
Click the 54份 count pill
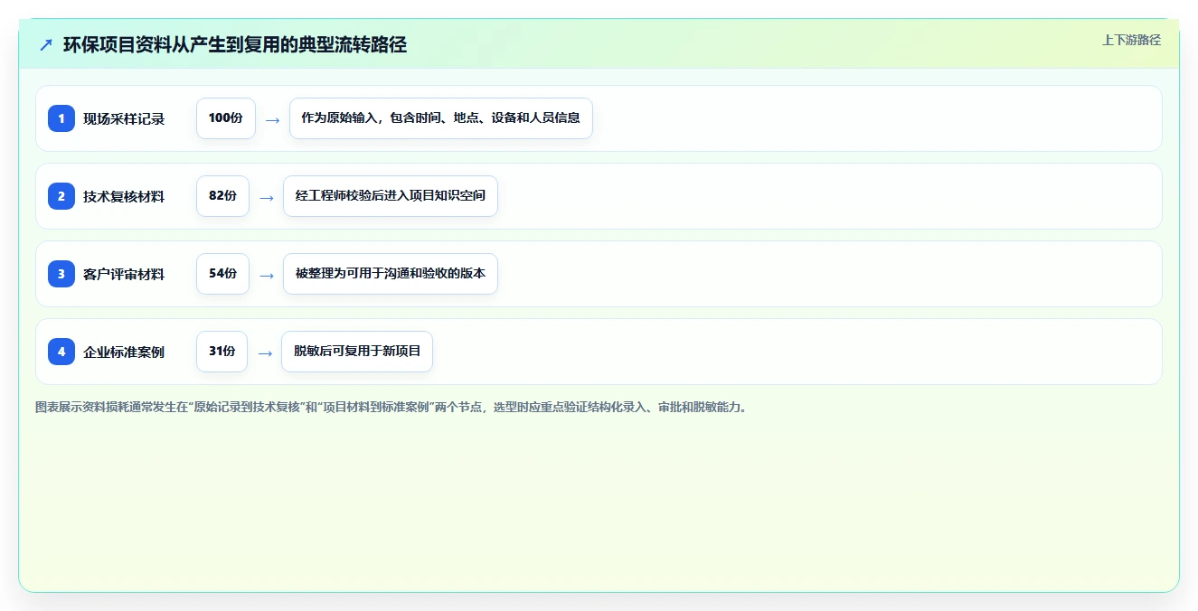click(222, 274)
